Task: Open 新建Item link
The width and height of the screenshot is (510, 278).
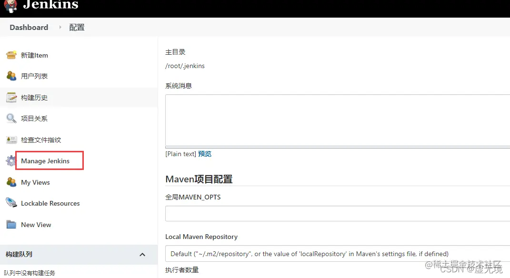Action: tap(34, 55)
